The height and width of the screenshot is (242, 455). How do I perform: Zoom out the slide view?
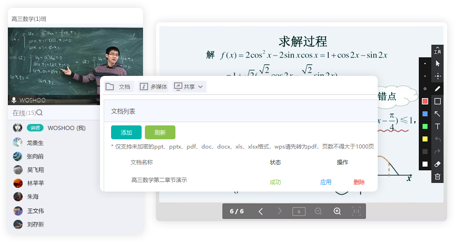coord(318,211)
